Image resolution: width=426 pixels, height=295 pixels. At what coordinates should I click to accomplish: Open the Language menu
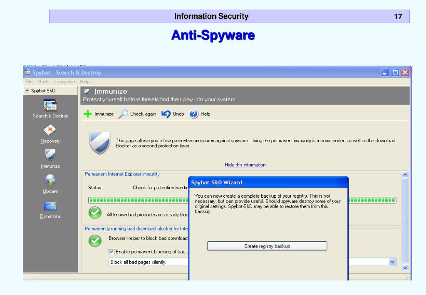[64, 82]
